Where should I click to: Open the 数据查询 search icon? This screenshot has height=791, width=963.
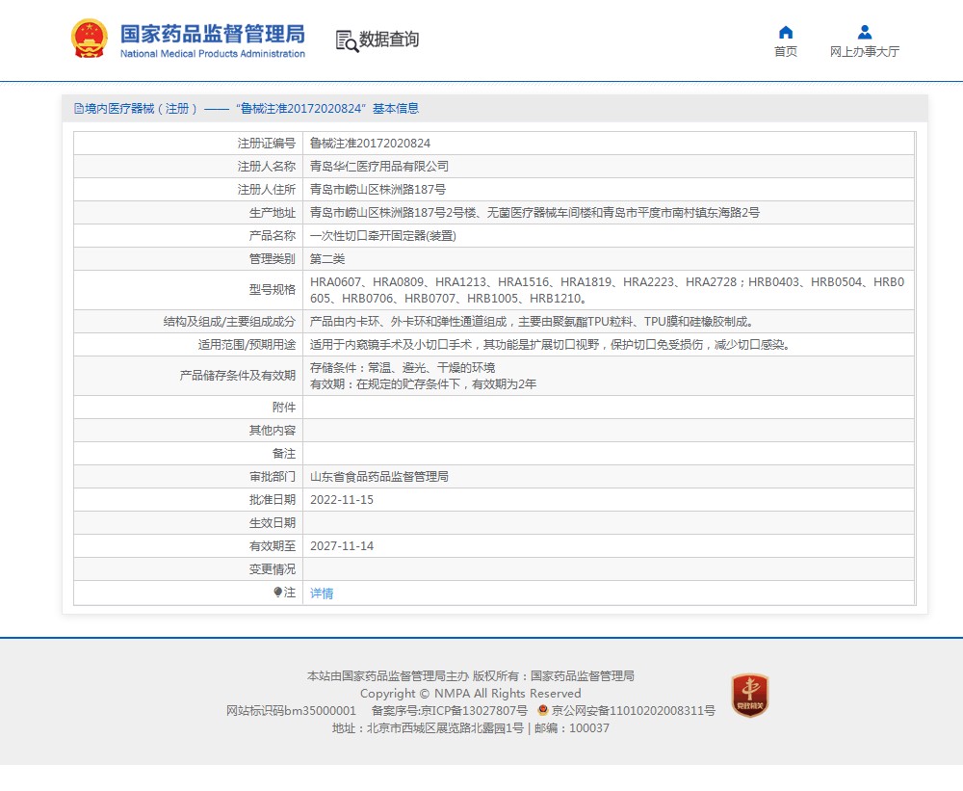pos(347,40)
